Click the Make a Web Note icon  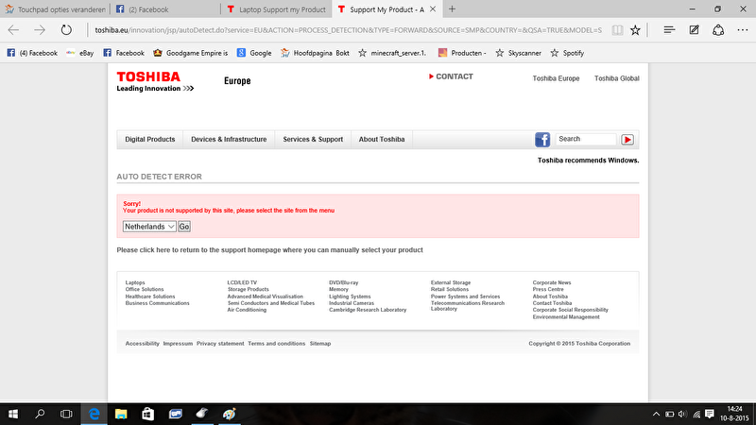tap(695, 30)
